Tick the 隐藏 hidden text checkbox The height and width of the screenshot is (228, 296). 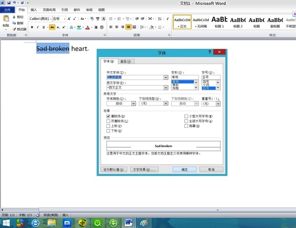pos(186,126)
